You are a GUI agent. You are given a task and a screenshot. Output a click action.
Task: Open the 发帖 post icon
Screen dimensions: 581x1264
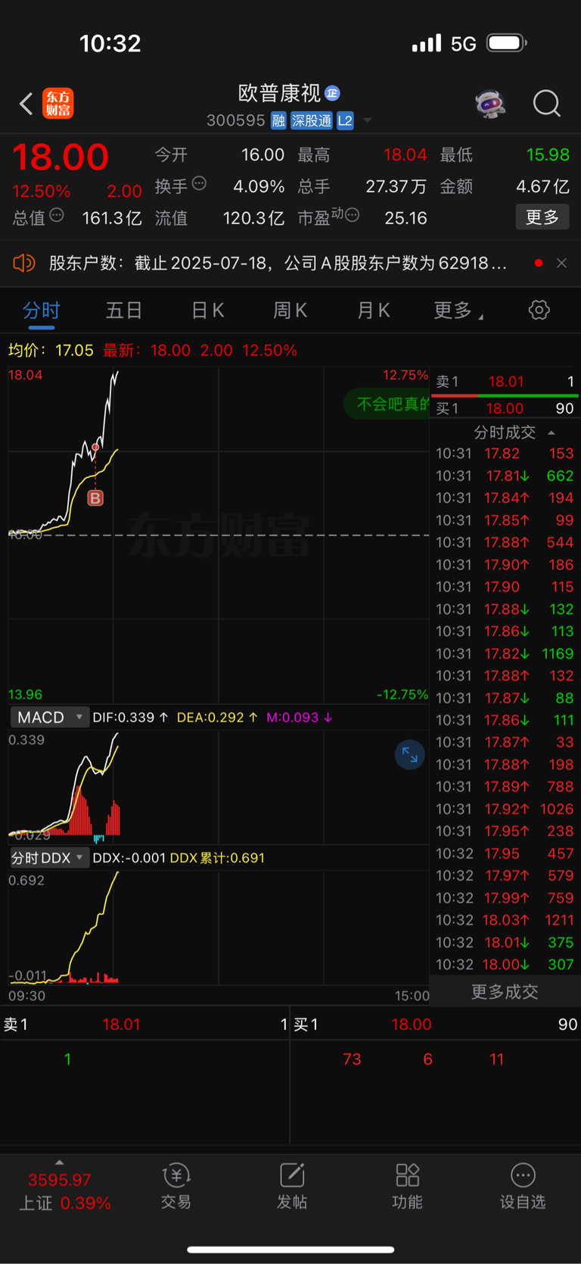point(292,1185)
